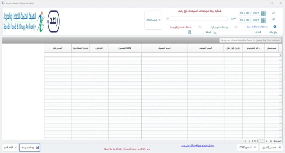Viewport: 285px width, 153px height.
Task: Open تحميل نموذج رفع الاصناف على رصد link
Action: (x=198, y=146)
